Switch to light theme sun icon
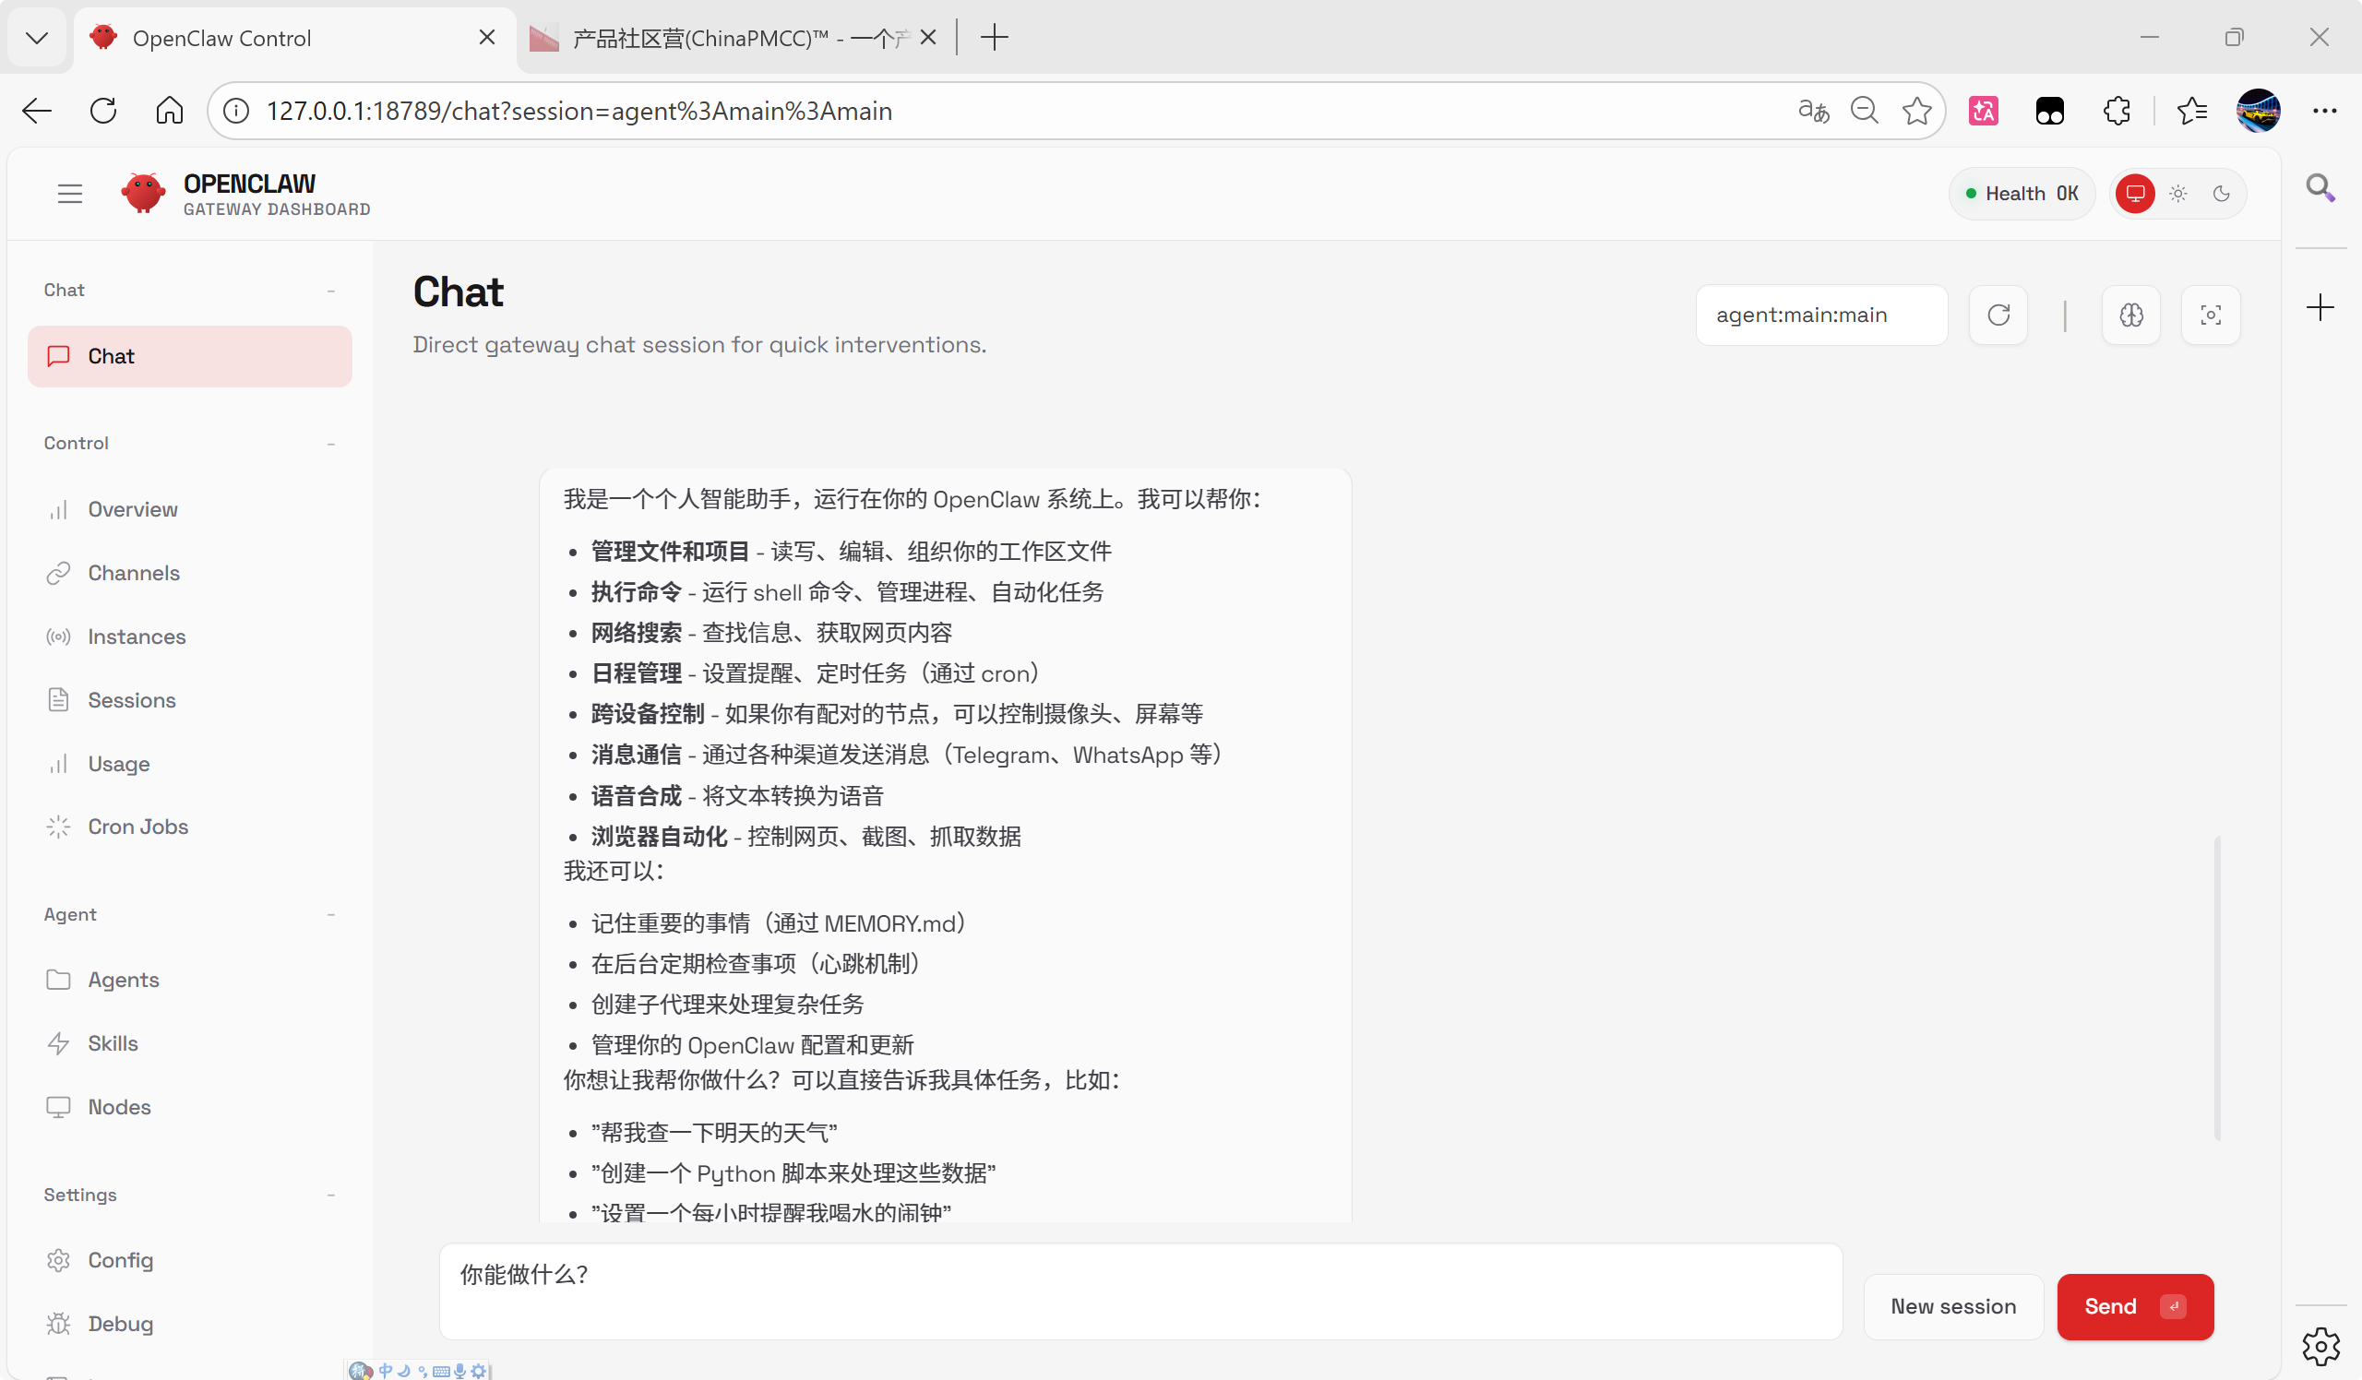The image size is (2362, 1380). coord(2177,194)
